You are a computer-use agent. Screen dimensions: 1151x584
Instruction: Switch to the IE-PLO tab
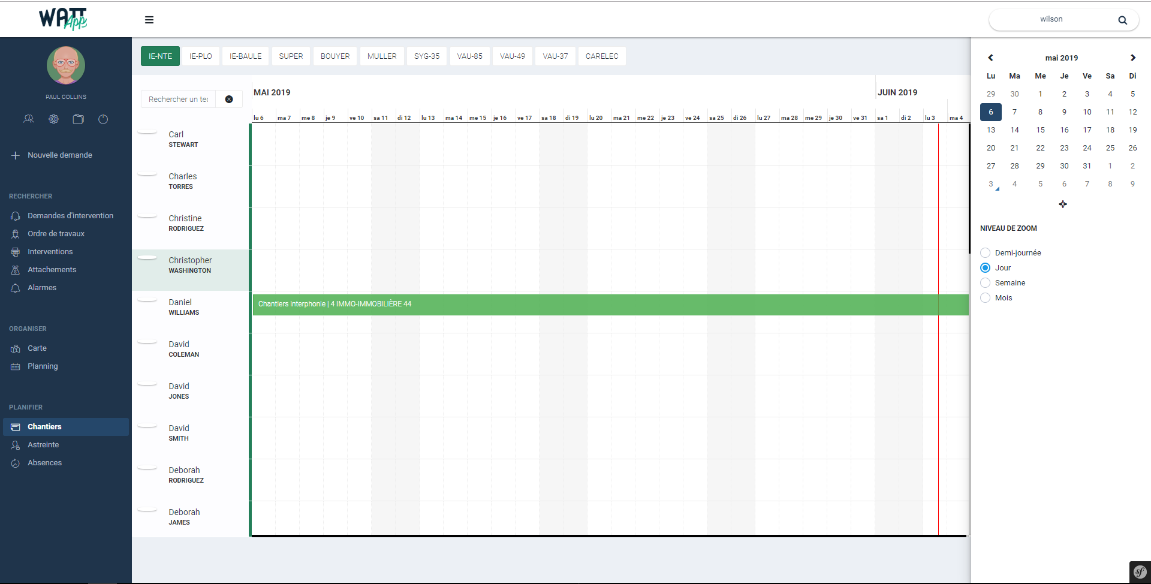201,56
